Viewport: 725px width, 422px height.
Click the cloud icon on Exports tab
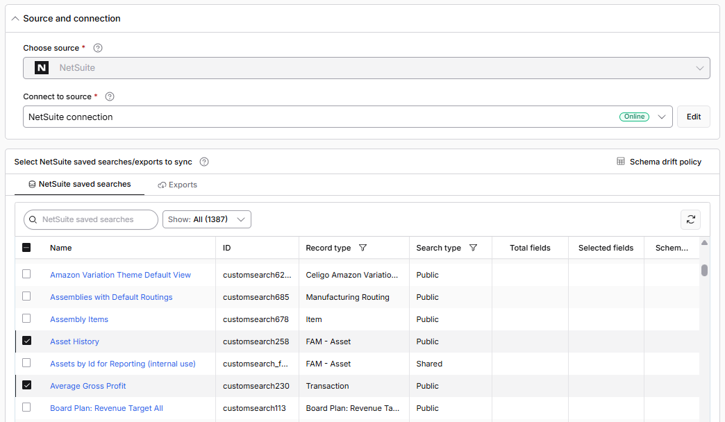pos(162,185)
